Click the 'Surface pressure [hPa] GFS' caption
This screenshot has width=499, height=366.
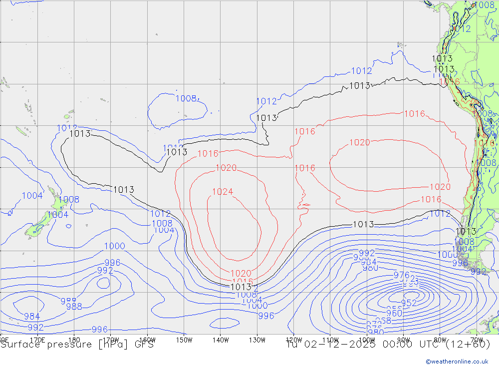pos(77,345)
